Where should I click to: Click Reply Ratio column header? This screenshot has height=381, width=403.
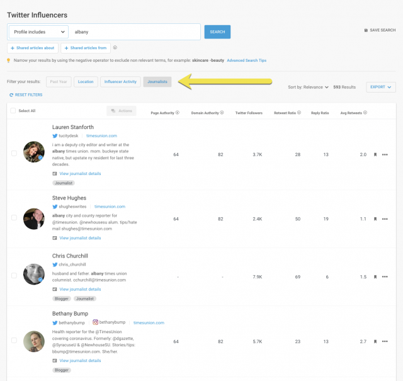(320, 113)
